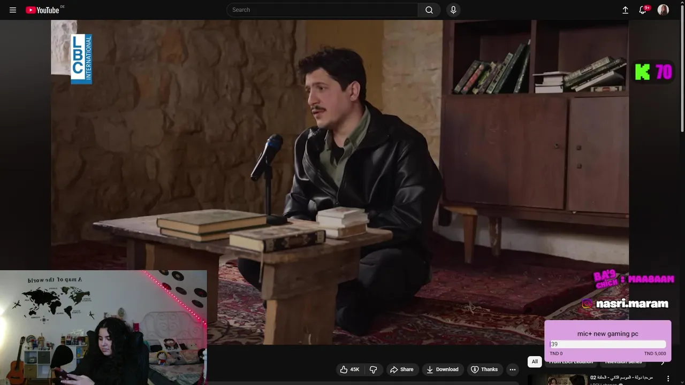This screenshot has height=385, width=685.
Task: Click the TND 5,000 goal label
Action: [655, 353]
